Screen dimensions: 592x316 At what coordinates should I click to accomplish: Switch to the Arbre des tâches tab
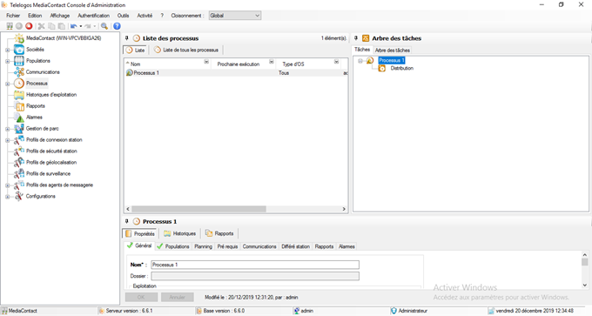(x=393, y=50)
